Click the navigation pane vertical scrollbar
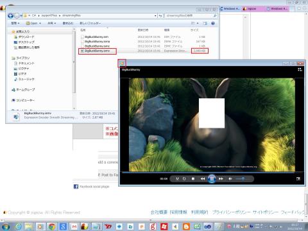308x231 pixels. pos(74,62)
